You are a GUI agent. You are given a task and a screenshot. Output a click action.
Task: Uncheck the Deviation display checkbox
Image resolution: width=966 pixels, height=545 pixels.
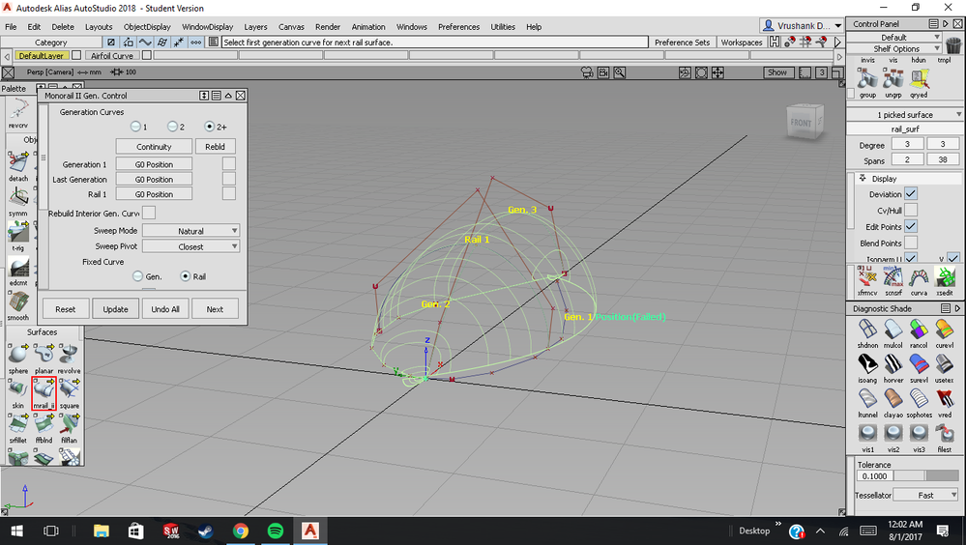pyautogui.click(x=911, y=193)
